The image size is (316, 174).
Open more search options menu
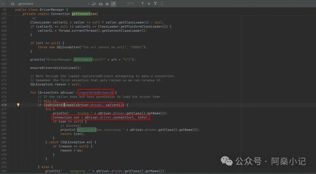pos(162,3)
